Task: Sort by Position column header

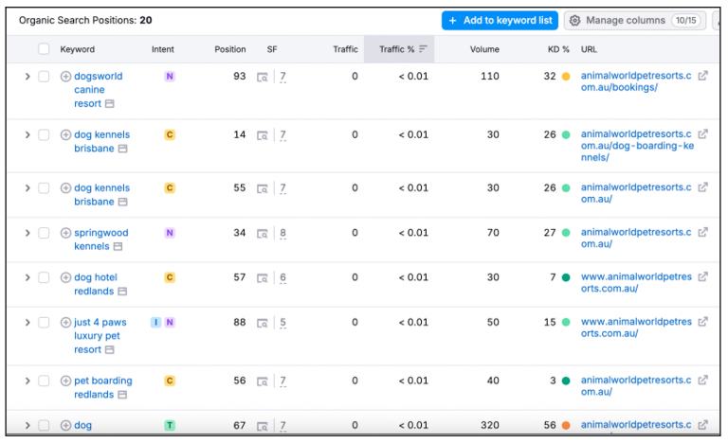Action: (229, 49)
